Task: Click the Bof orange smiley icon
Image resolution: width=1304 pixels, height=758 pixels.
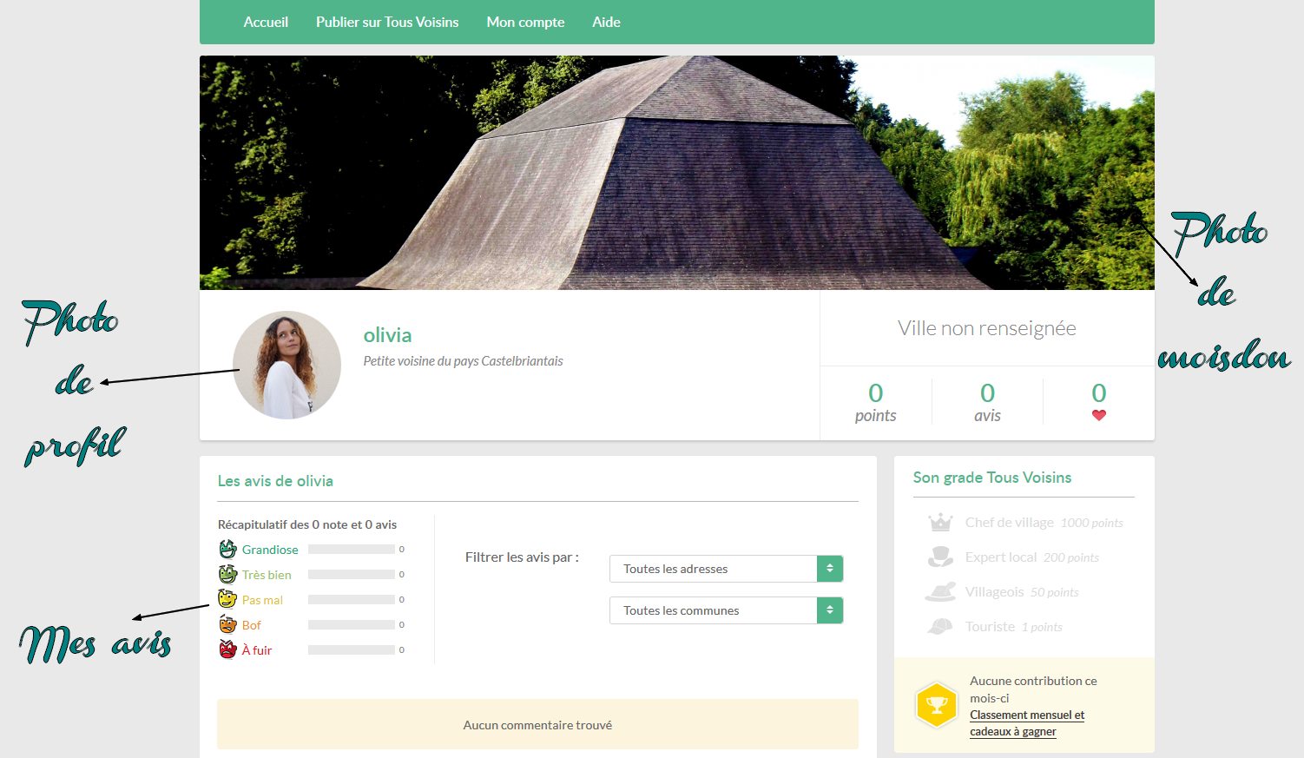Action: (x=227, y=624)
